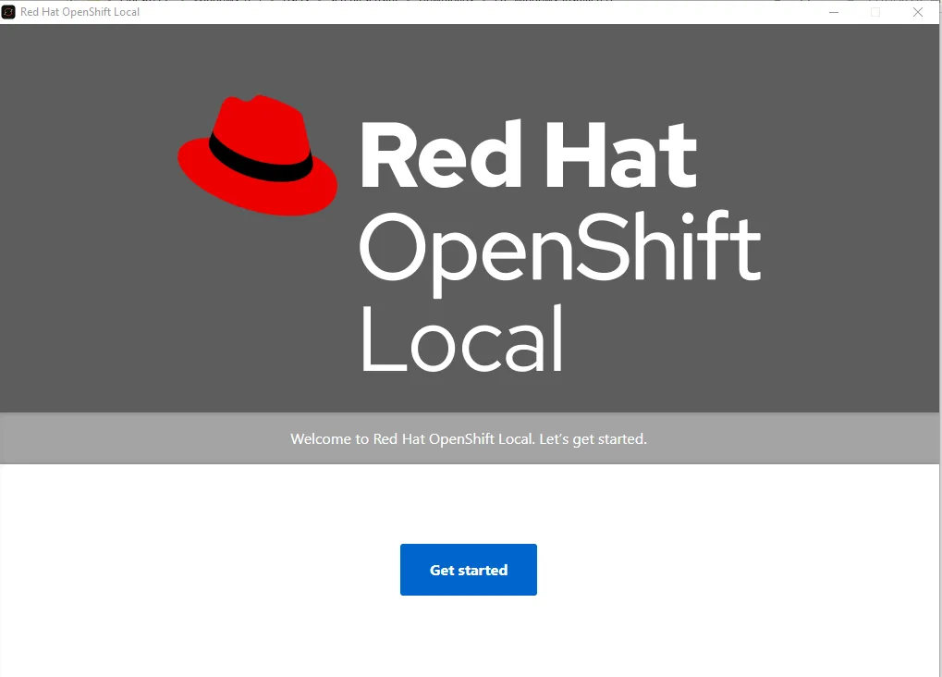Click the "Red Hat OpenShift Local" window title text

(x=80, y=12)
